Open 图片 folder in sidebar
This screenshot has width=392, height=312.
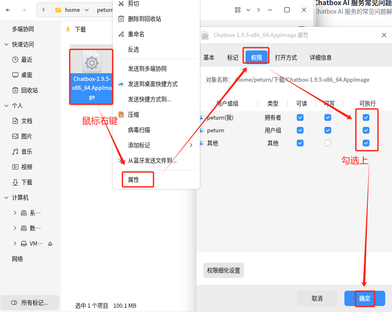tap(27, 136)
